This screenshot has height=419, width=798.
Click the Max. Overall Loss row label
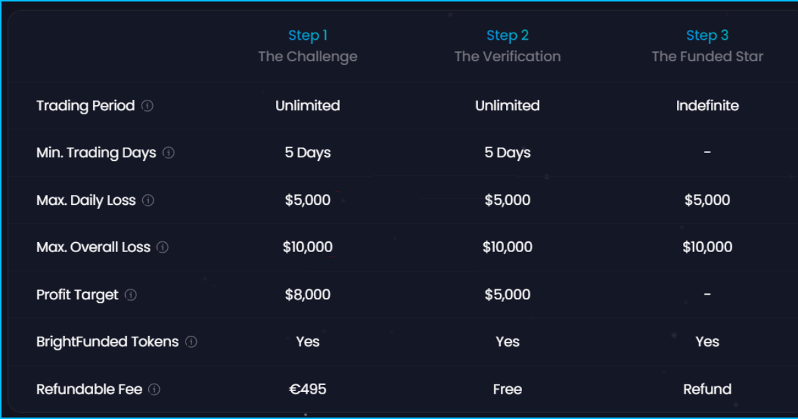tap(94, 247)
